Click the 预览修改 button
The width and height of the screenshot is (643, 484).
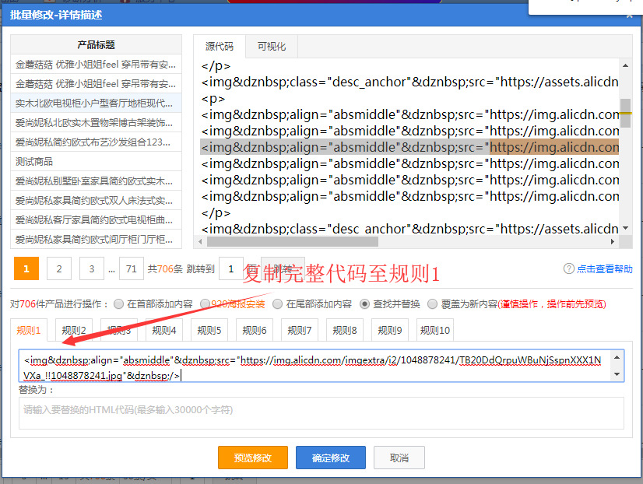point(252,458)
